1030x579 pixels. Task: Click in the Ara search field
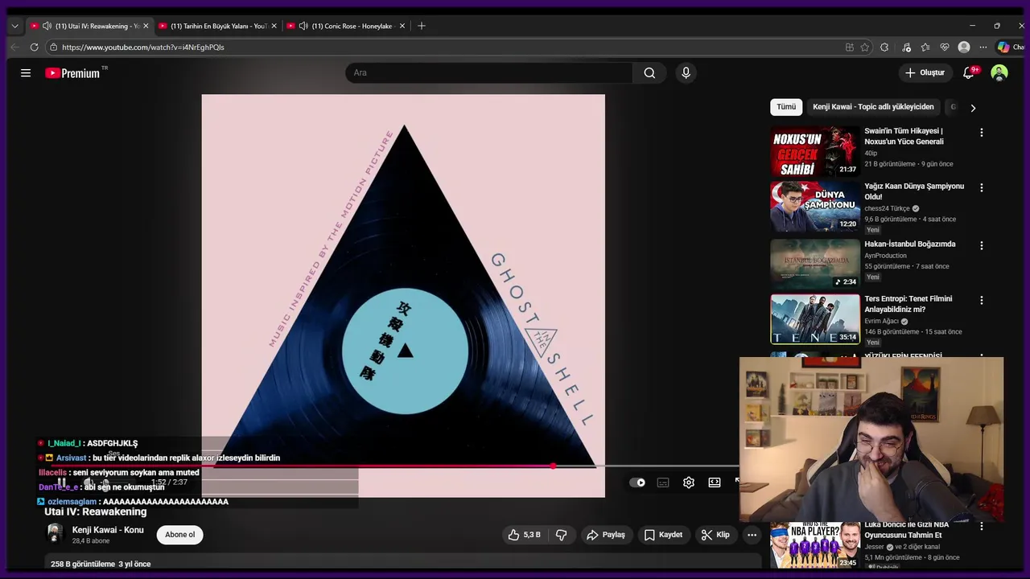[489, 73]
